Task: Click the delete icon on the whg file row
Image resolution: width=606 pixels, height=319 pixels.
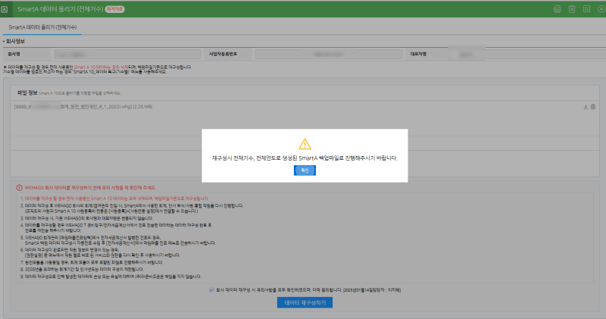Action: coord(593,107)
